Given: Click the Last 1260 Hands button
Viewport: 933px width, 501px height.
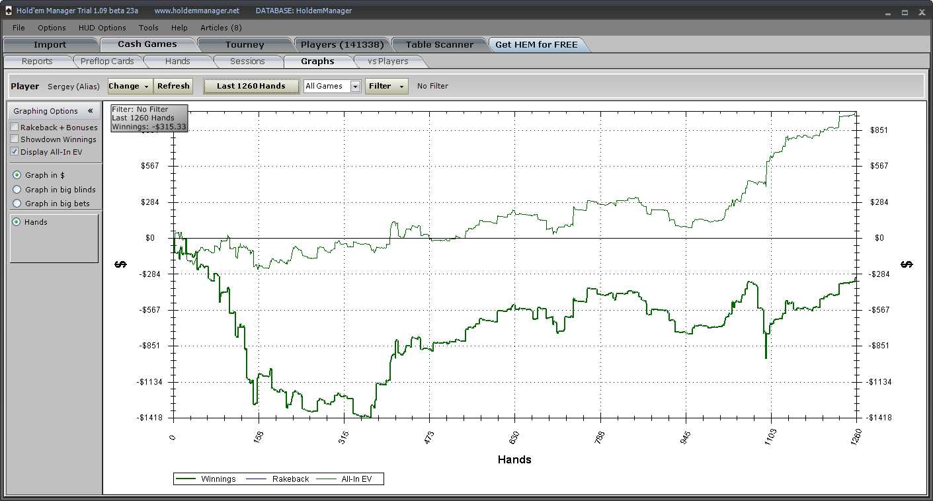Looking at the screenshot, I should (251, 86).
